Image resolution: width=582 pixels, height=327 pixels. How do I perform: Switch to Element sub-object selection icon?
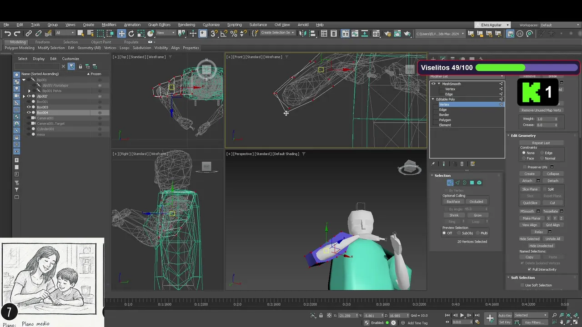click(479, 183)
